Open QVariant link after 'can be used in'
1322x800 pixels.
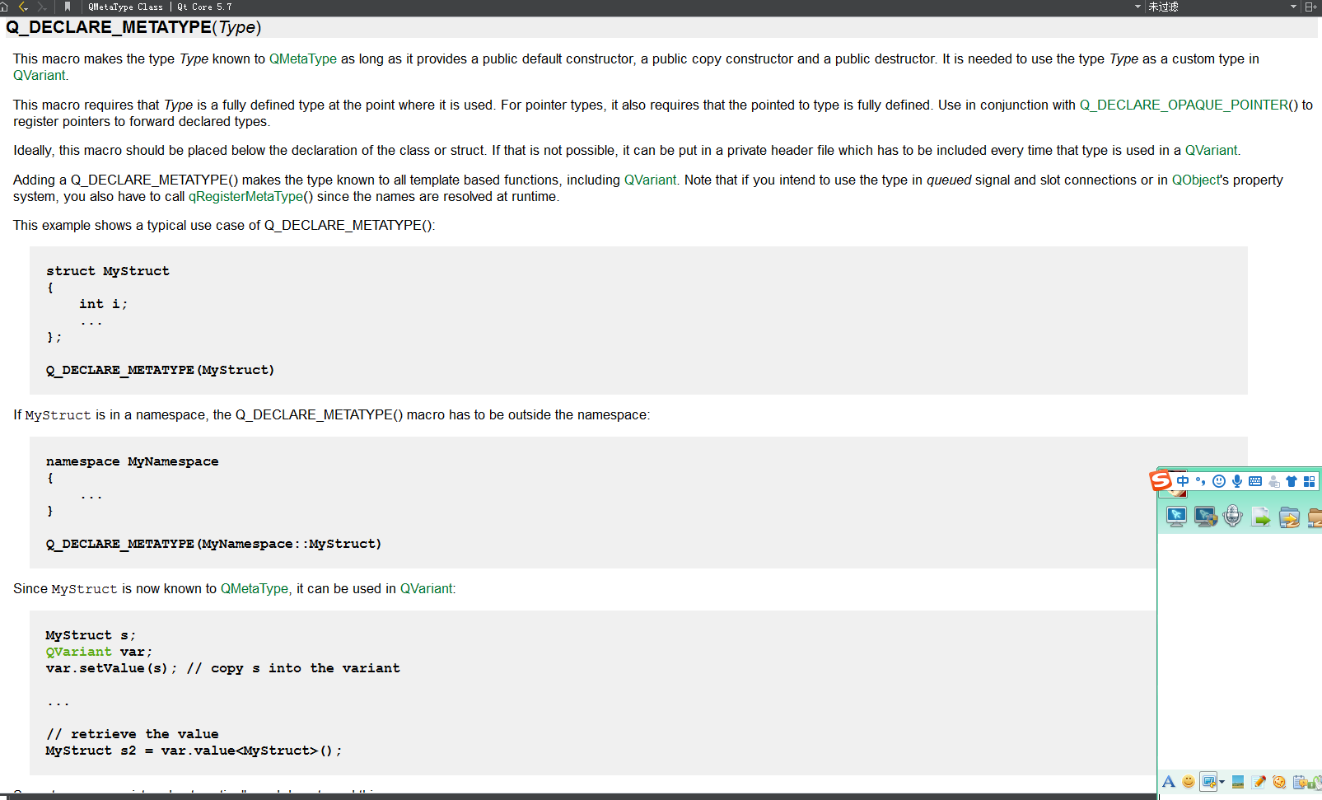(x=426, y=589)
